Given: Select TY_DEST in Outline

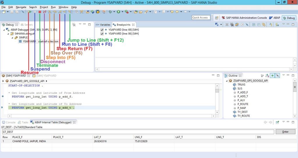Looking at the screenshot, I should pyautogui.click(x=242, y=112).
